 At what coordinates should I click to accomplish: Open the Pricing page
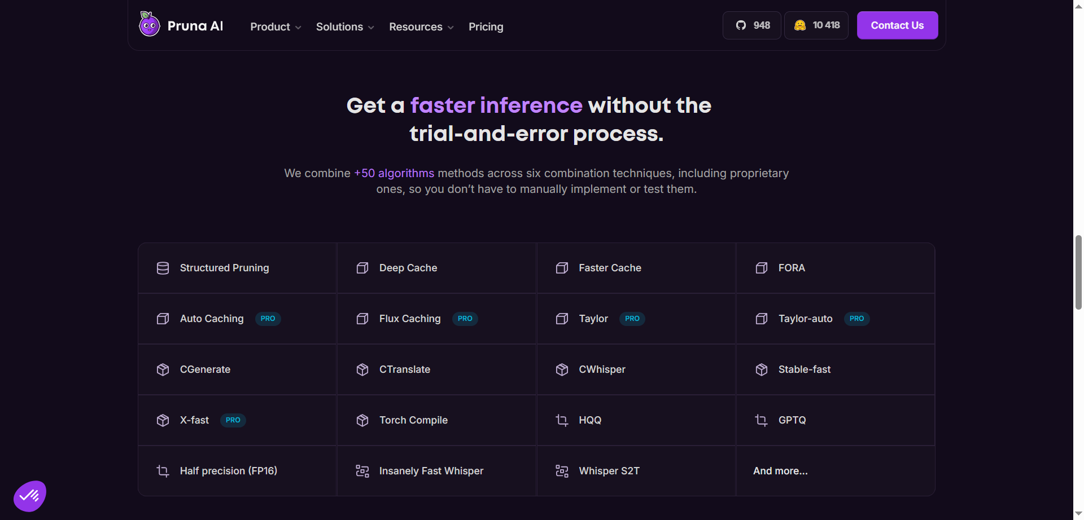[486, 27]
